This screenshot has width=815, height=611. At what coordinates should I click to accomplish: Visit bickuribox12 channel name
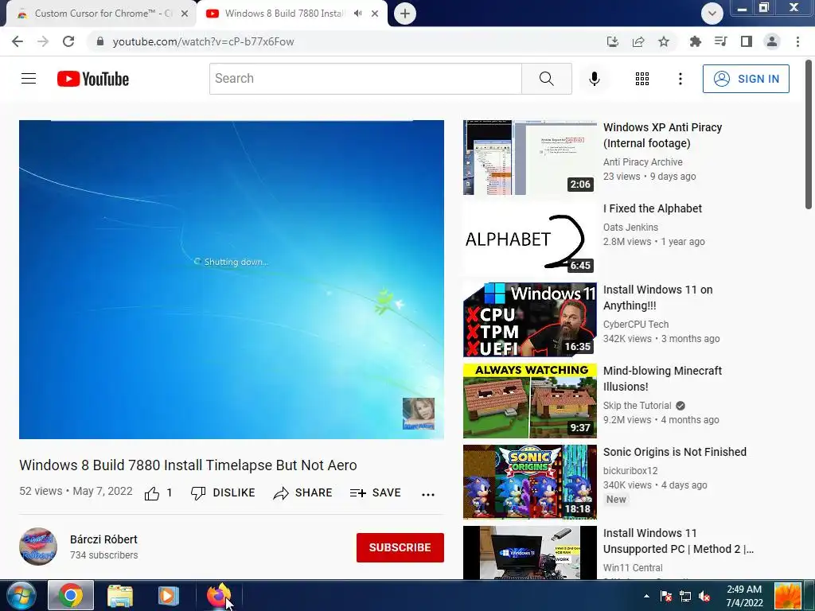(x=630, y=471)
